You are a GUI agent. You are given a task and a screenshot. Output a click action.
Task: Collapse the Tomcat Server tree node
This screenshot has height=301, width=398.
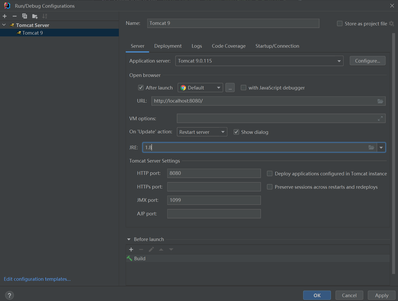click(x=4, y=25)
